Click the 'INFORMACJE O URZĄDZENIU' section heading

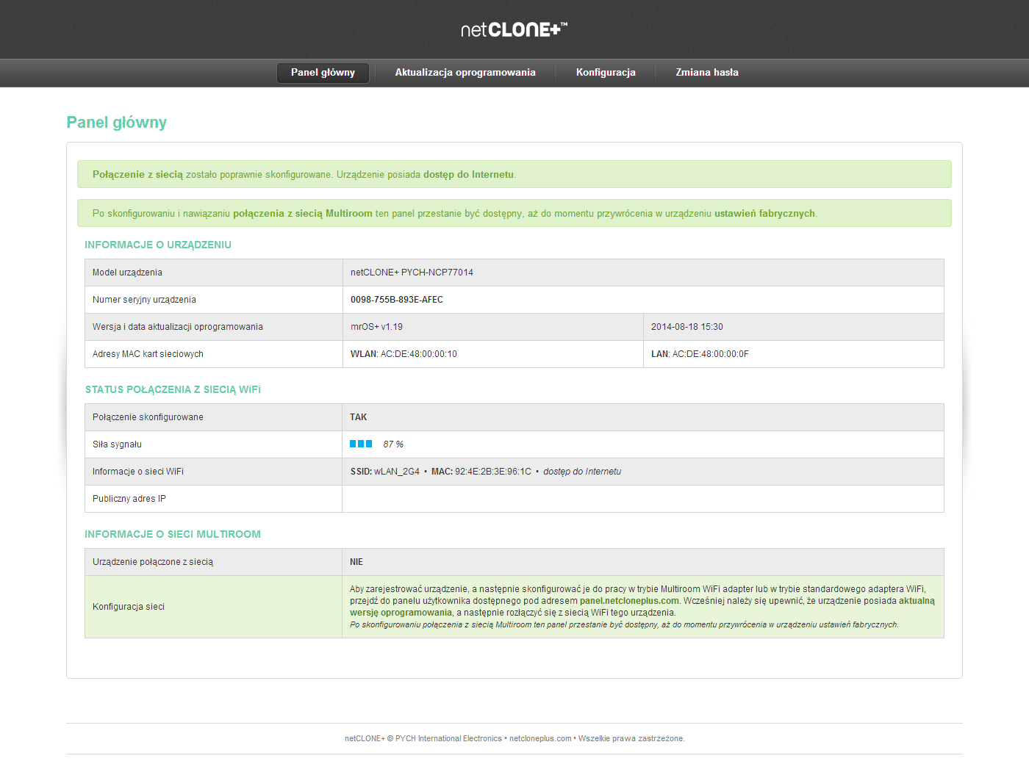(x=158, y=245)
